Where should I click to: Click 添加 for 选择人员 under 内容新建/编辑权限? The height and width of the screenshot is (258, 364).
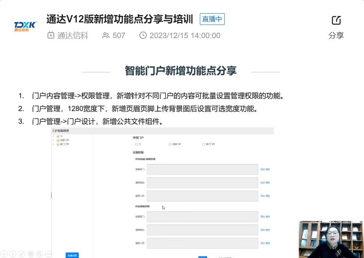coord(263,196)
